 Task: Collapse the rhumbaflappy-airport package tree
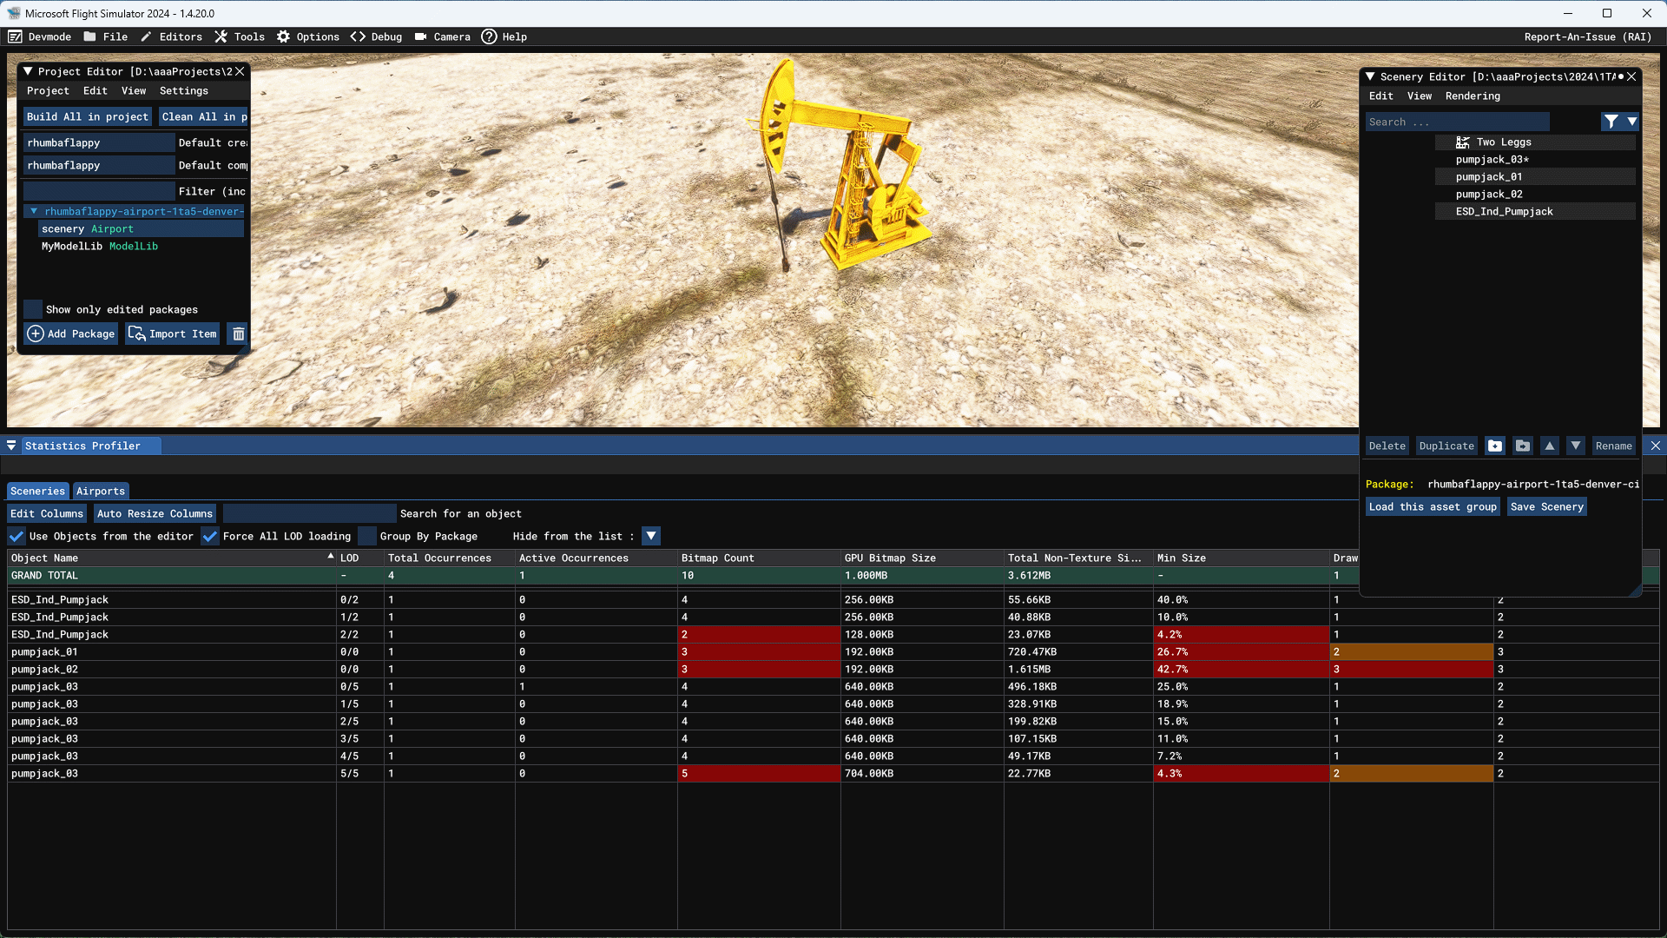click(x=35, y=211)
